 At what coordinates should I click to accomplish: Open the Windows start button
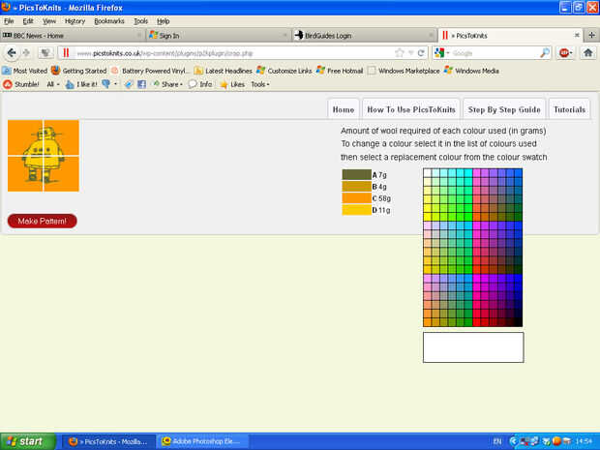(27, 441)
